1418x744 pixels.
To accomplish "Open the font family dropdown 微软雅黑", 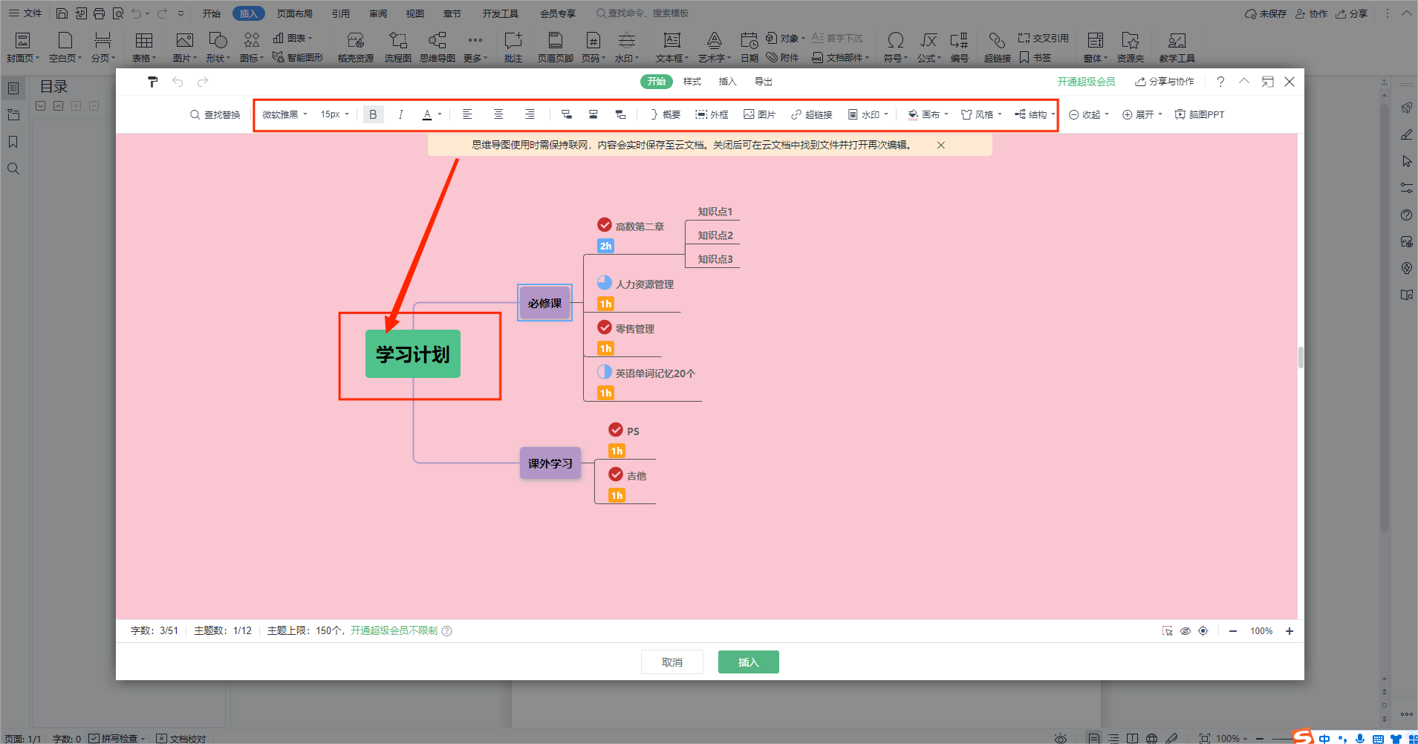I will 284,114.
